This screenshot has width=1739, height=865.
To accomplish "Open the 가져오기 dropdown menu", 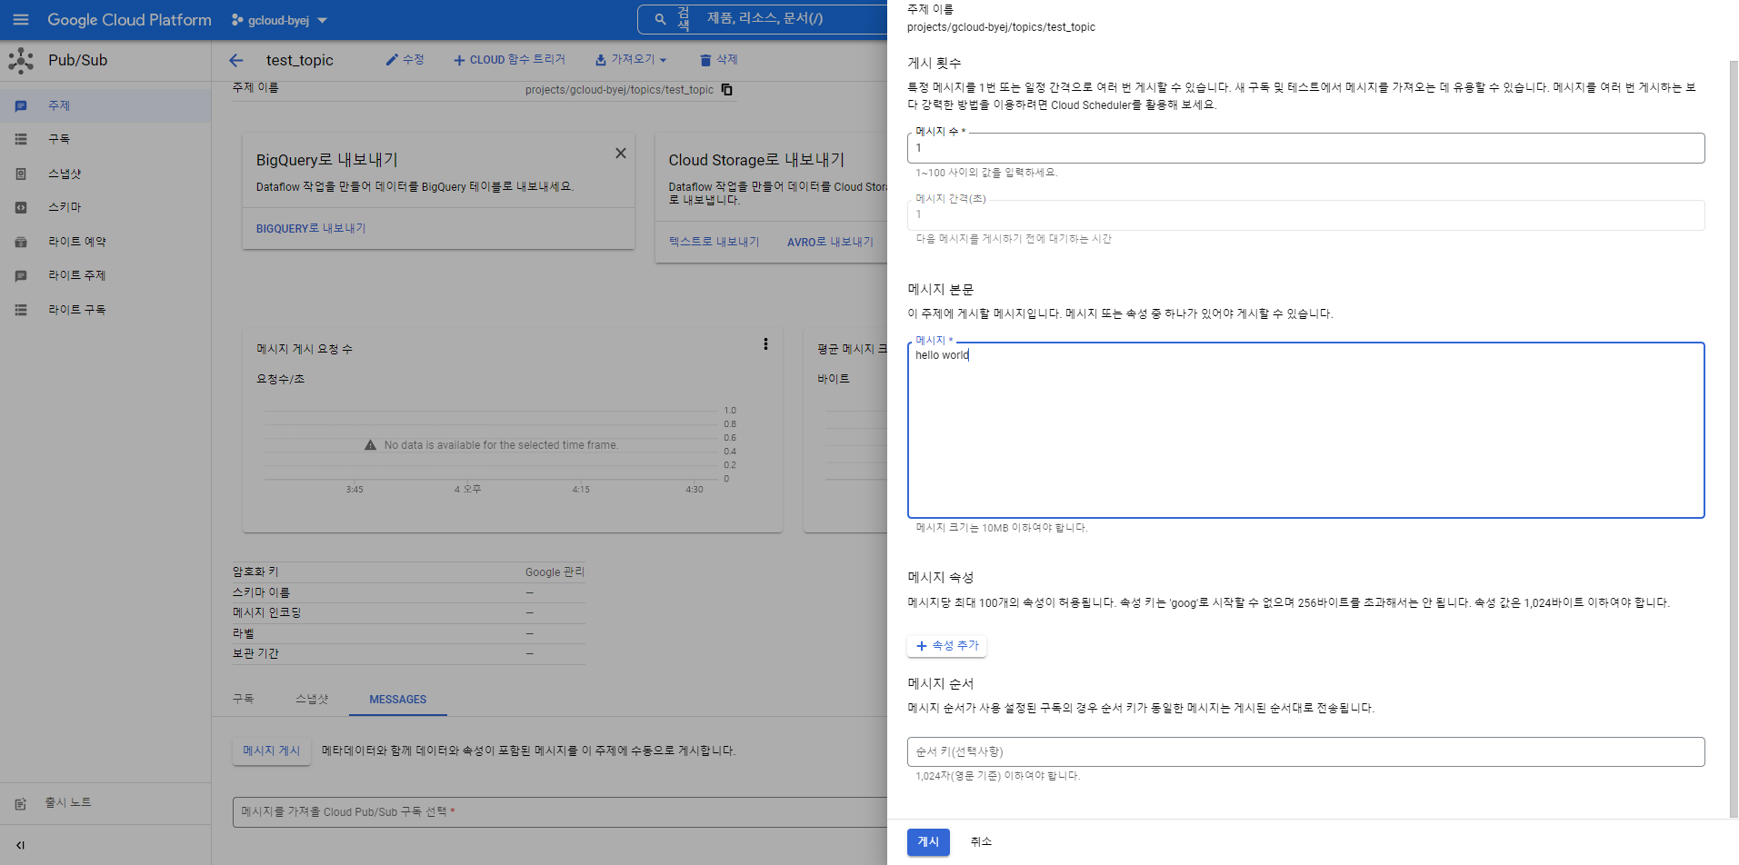I will 631,60.
